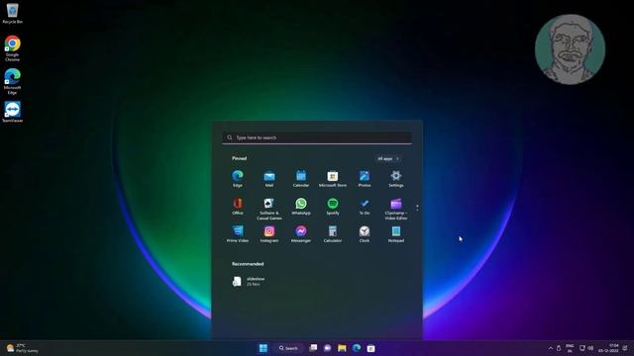Image resolution: width=634 pixels, height=356 pixels.
Task: Open Task View from the taskbar
Action: click(x=313, y=348)
